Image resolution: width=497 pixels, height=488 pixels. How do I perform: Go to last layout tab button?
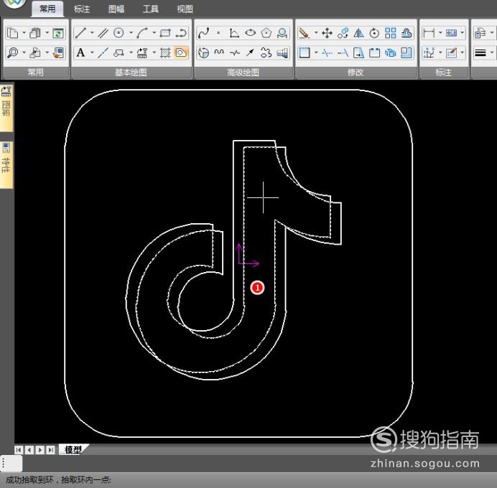tap(51, 450)
